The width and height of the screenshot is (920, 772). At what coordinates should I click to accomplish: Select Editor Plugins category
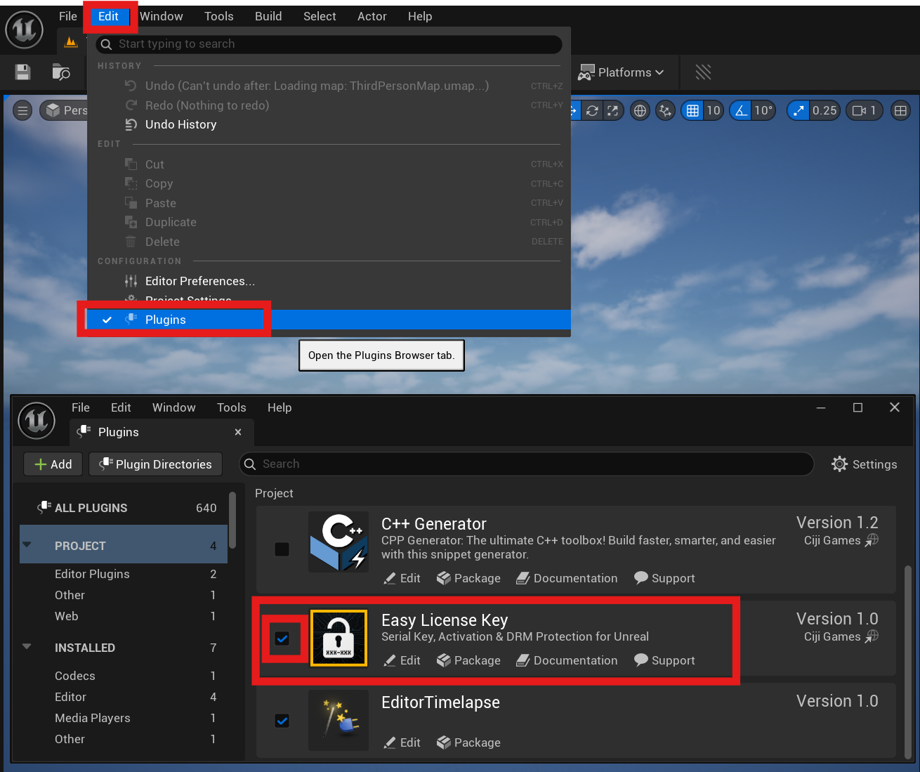[124, 574]
